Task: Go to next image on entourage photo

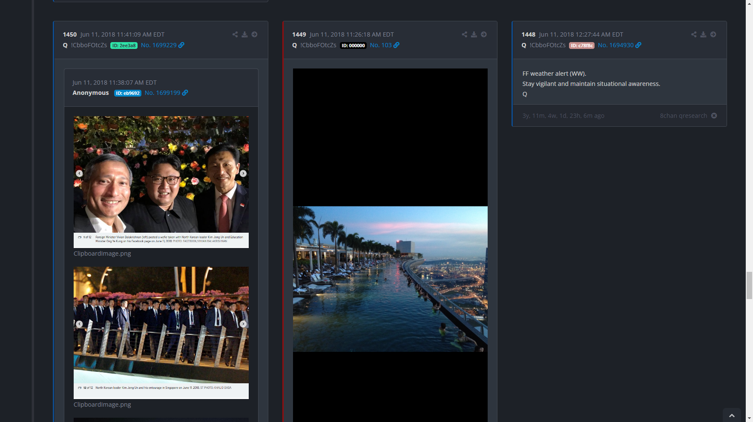Action: click(243, 324)
